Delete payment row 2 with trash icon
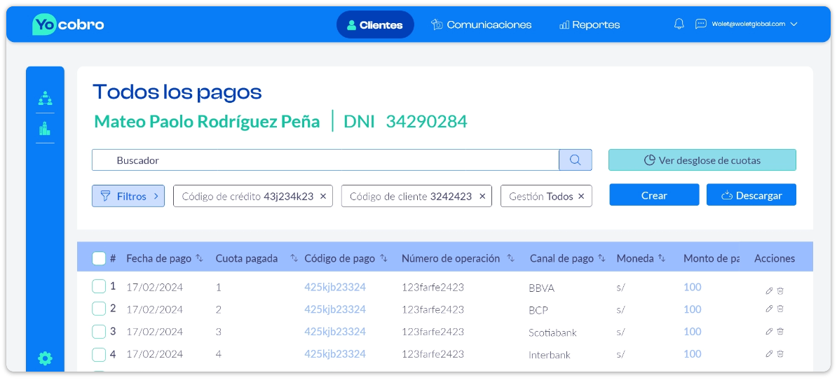This screenshot has width=837, height=380. pos(780,309)
